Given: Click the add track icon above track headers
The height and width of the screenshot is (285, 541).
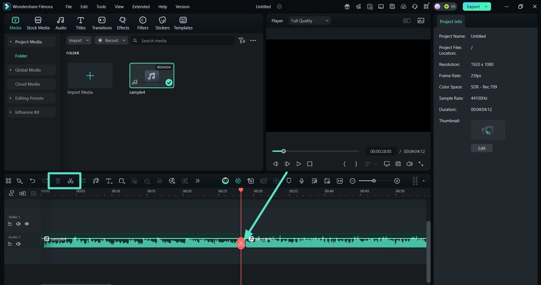Looking at the screenshot, I should click(22, 193).
